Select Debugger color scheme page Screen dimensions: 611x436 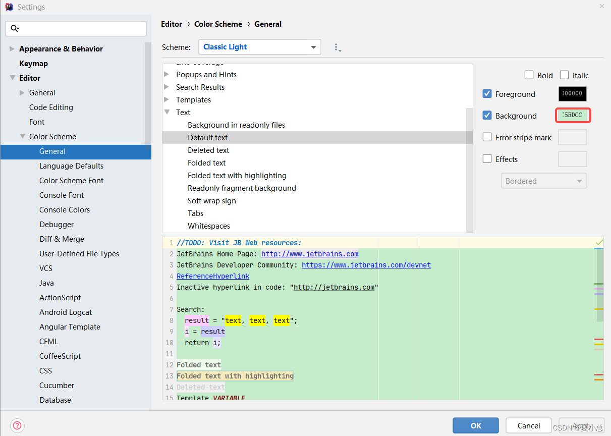coord(57,225)
